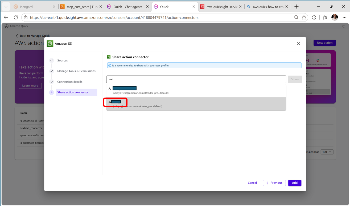The height and width of the screenshot is (206, 350).
Task: Add this page to favorites with star
Action: (x=304, y=18)
